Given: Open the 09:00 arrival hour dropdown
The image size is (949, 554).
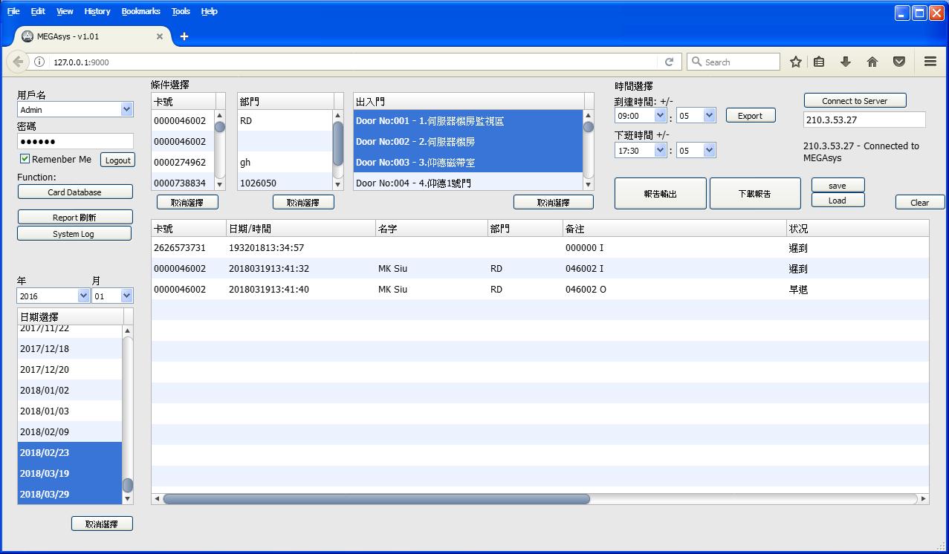Looking at the screenshot, I should tap(660, 116).
